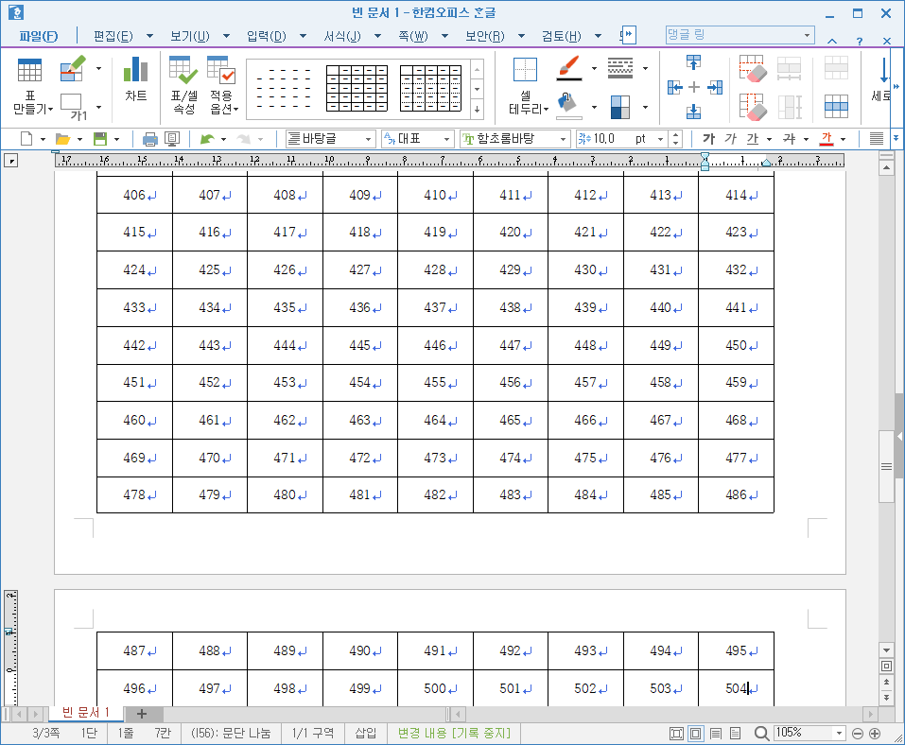This screenshot has height=745, width=905.
Task: Expand the 바탕글 paragraph style dropdown
Action: pyautogui.click(x=368, y=139)
